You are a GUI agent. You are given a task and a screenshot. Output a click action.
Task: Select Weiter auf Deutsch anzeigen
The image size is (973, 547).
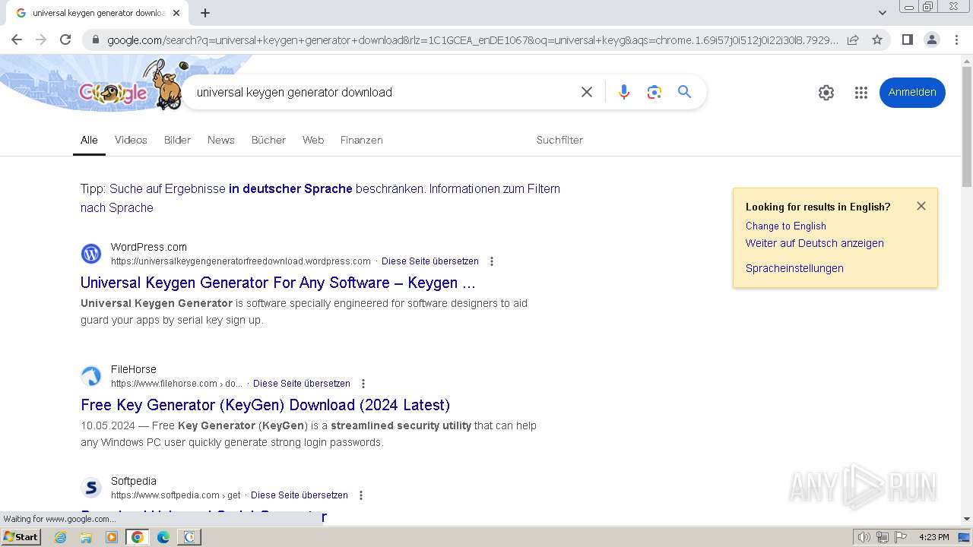click(814, 243)
